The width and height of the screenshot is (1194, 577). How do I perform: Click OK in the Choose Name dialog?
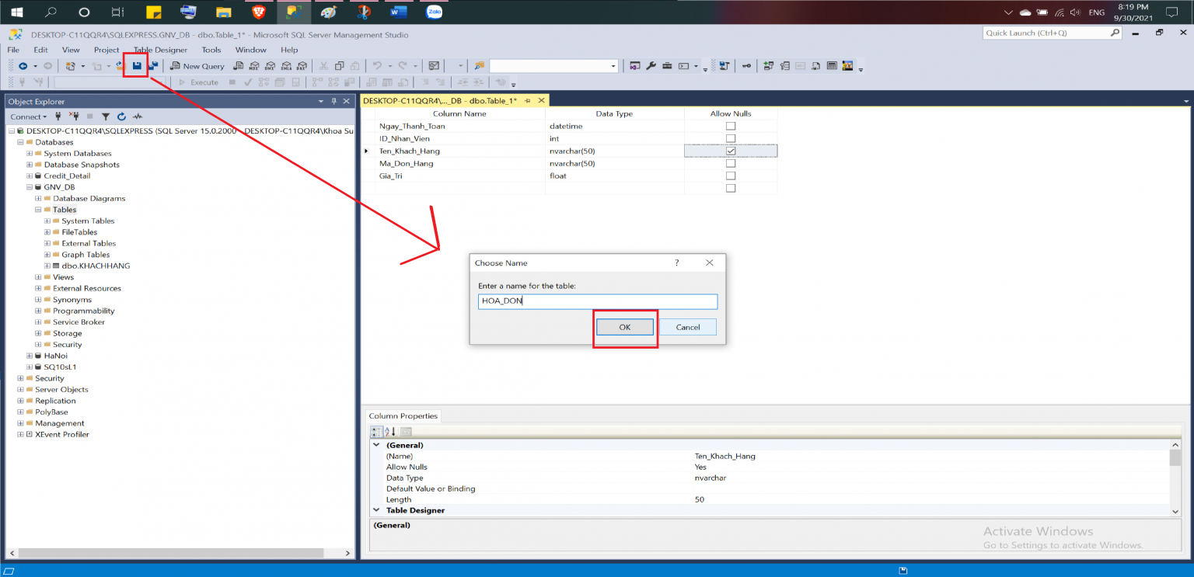tap(625, 326)
